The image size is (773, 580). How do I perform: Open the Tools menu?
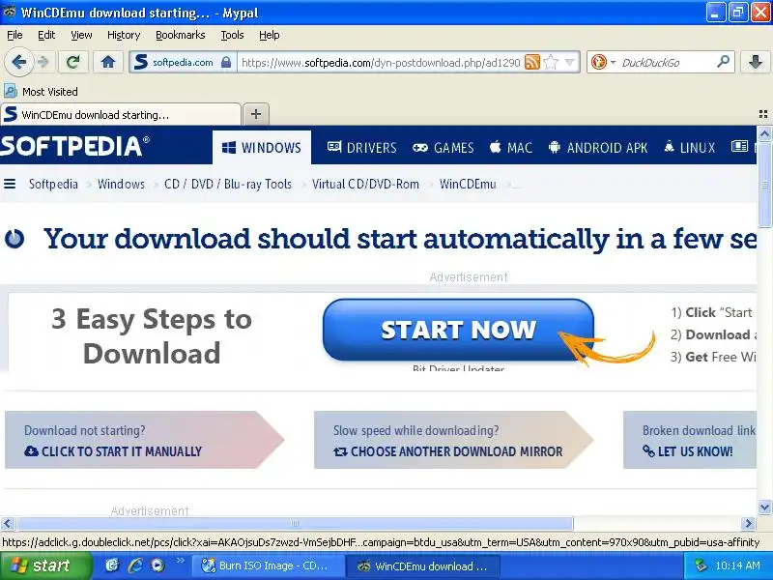click(x=232, y=35)
